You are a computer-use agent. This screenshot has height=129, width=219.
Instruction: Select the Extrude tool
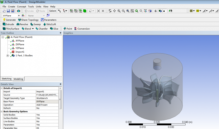coord(8,24)
